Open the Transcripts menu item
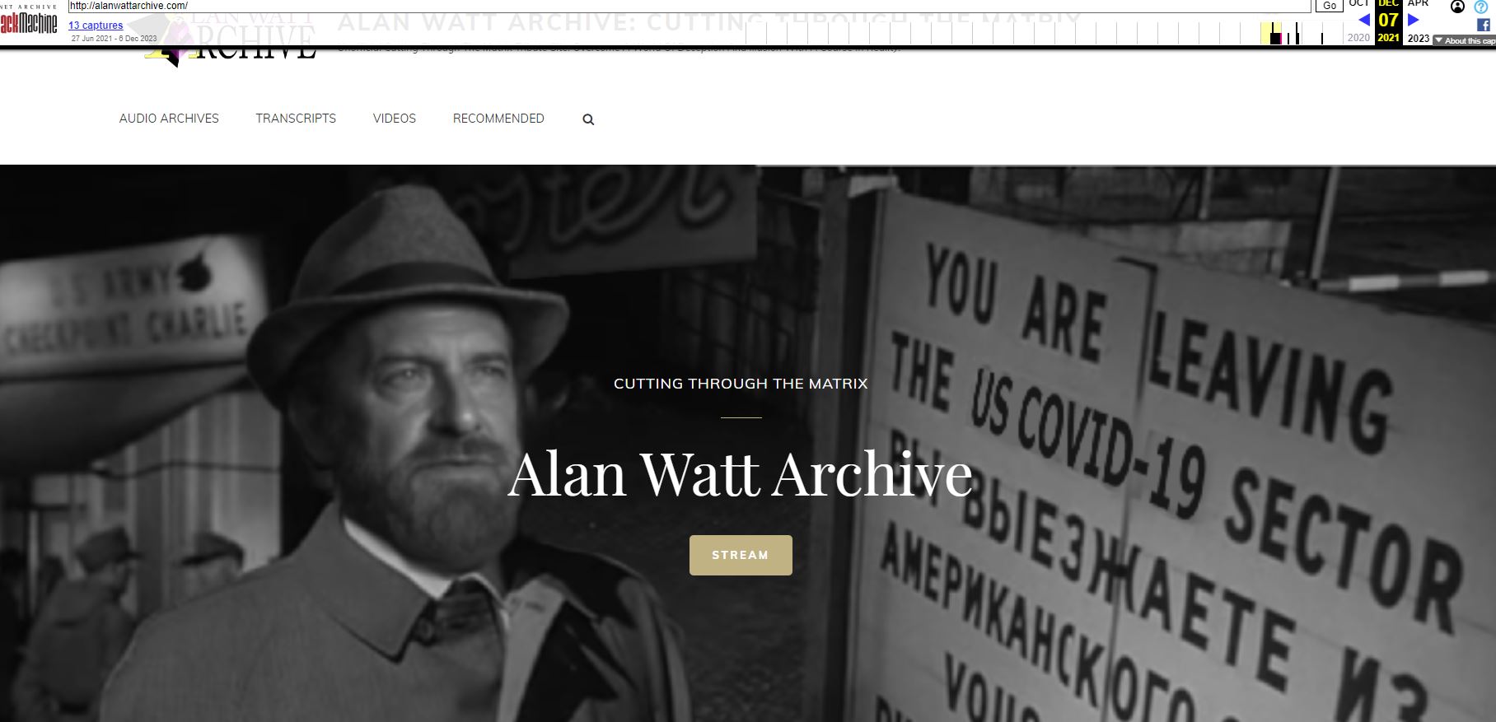The width and height of the screenshot is (1496, 722). tap(296, 119)
